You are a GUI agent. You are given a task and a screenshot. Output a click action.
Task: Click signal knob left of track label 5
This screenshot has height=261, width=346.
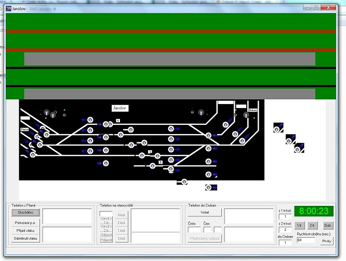click(x=152, y=166)
